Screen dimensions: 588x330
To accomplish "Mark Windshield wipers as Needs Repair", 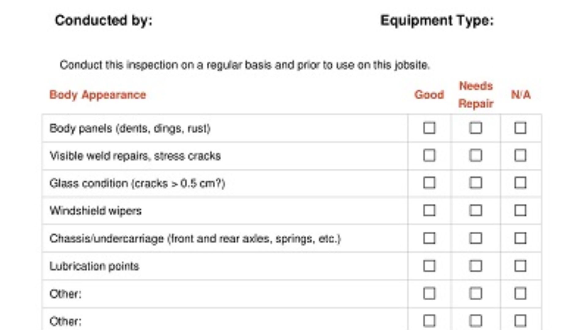I will pos(476,211).
